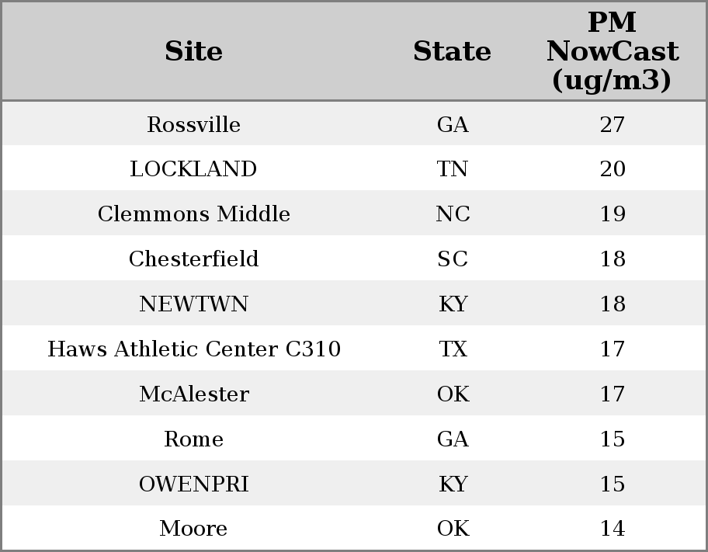This screenshot has width=708, height=552.
Task: Select the McAlester site cell
Action: (x=194, y=394)
